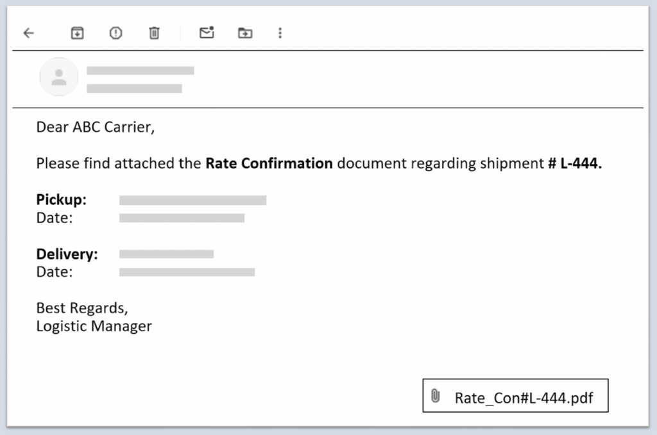Go back using the left arrow
The height and width of the screenshot is (435, 657).
(x=29, y=33)
